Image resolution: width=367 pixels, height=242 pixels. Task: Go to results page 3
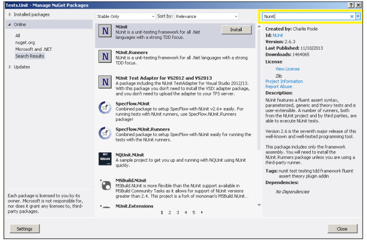pos(178,213)
